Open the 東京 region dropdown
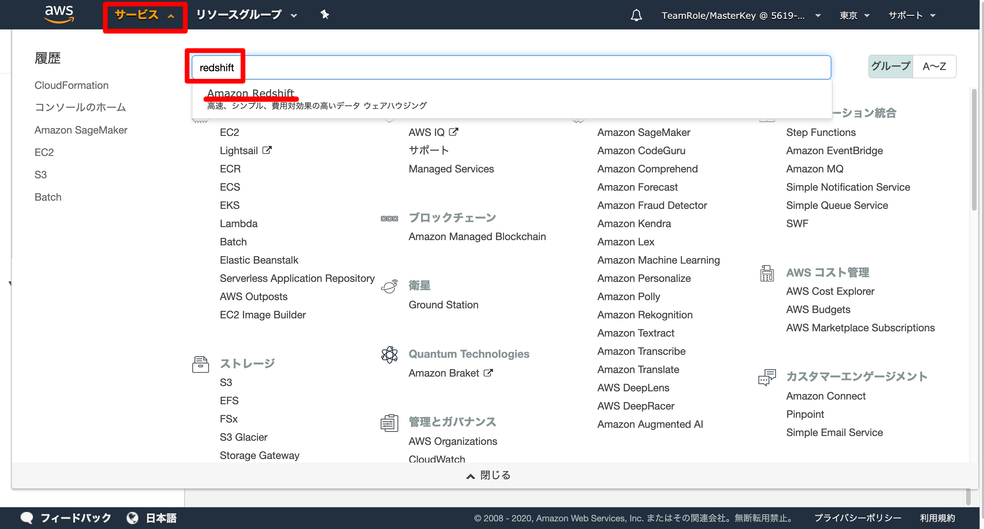Image resolution: width=984 pixels, height=529 pixels. click(x=854, y=15)
